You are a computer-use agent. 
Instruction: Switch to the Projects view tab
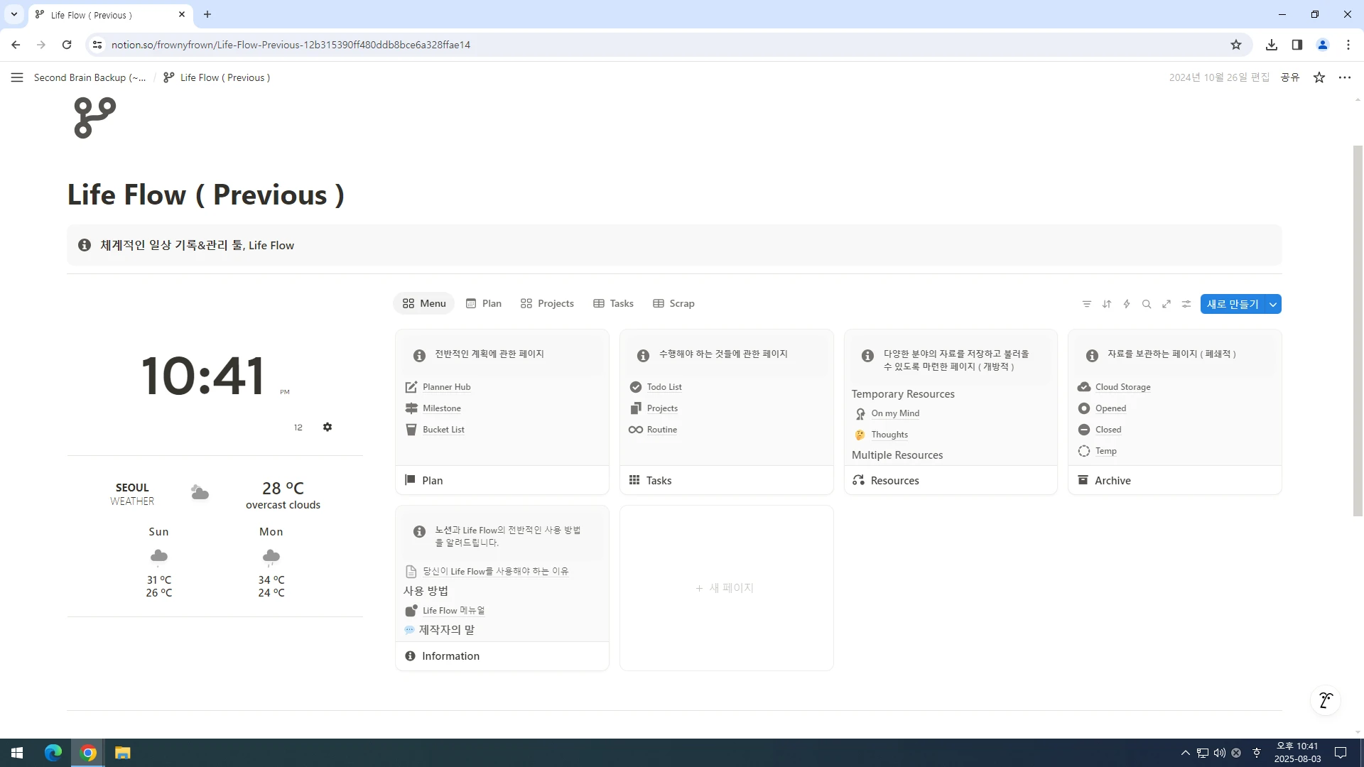[547, 303]
